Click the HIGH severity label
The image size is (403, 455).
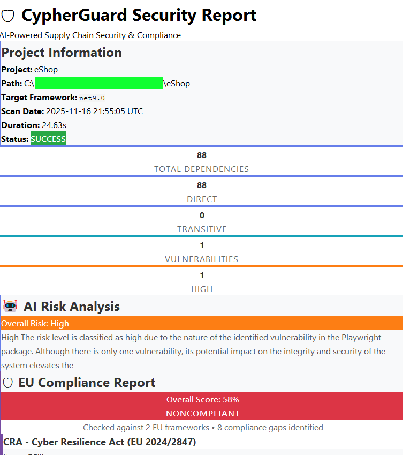pos(202,289)
